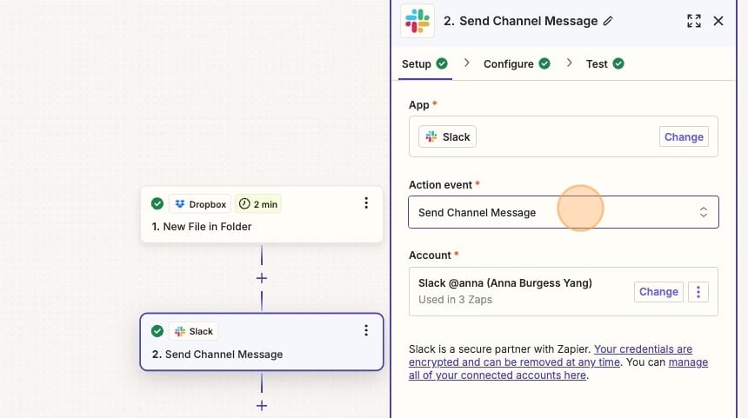
Task: Select the Send Channel Message step card
Action: point(262,342)
